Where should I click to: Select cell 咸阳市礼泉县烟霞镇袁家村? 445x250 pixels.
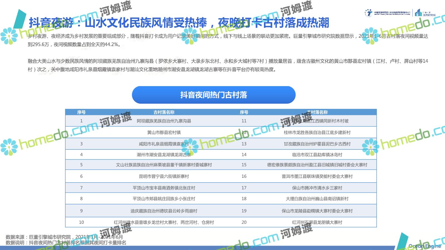(x=164, y=144)
